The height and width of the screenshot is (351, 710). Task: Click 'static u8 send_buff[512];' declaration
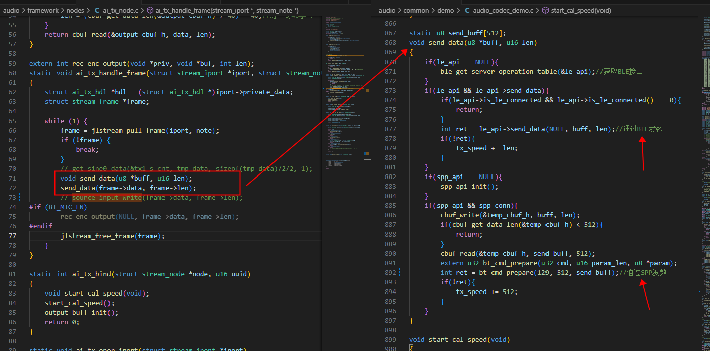pos(458,33)
